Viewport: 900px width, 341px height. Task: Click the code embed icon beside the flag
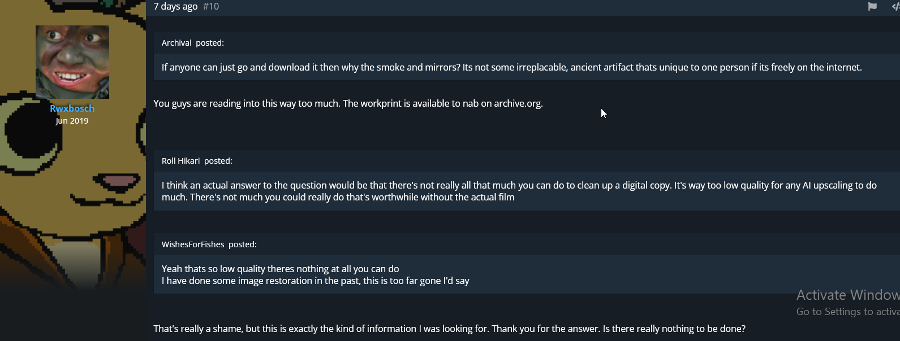point(895,6)
